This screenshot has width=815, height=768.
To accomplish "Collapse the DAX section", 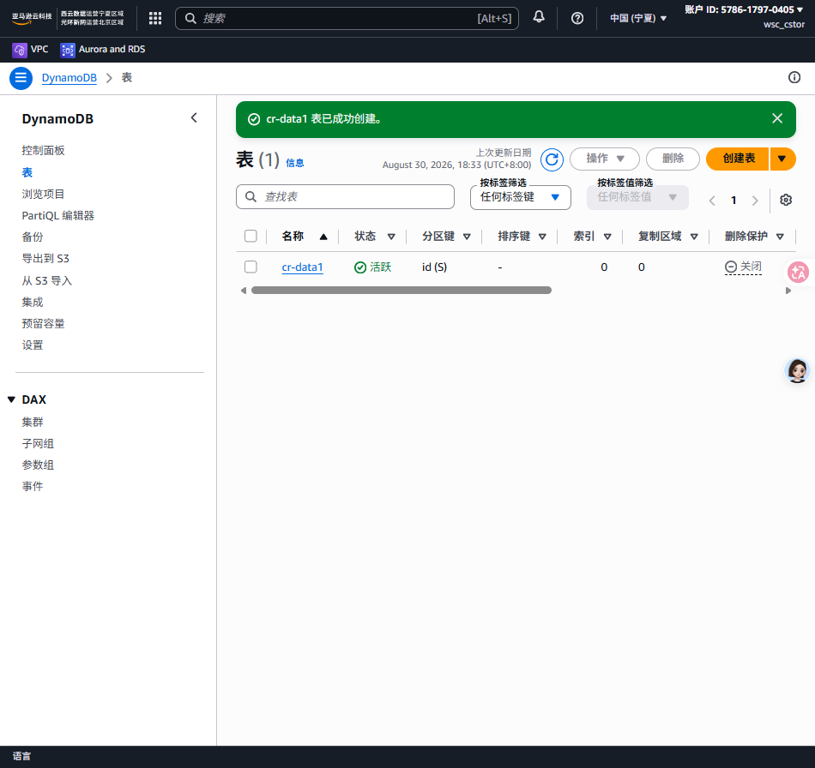I will click(11, 399).
